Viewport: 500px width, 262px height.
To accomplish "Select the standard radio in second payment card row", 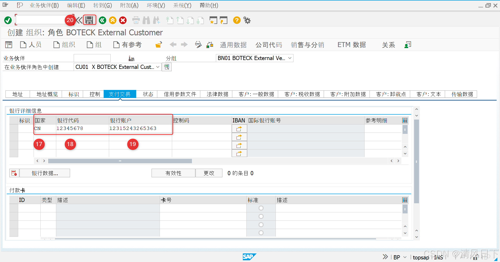I will pyautogui.click(x=261, y=216).
